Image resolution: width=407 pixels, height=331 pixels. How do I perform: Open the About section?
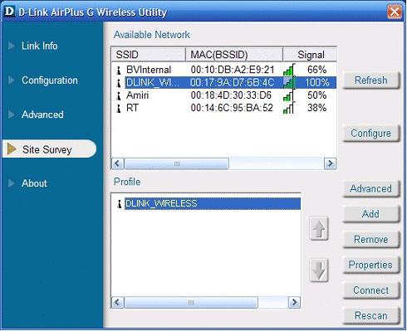(34, 183)
